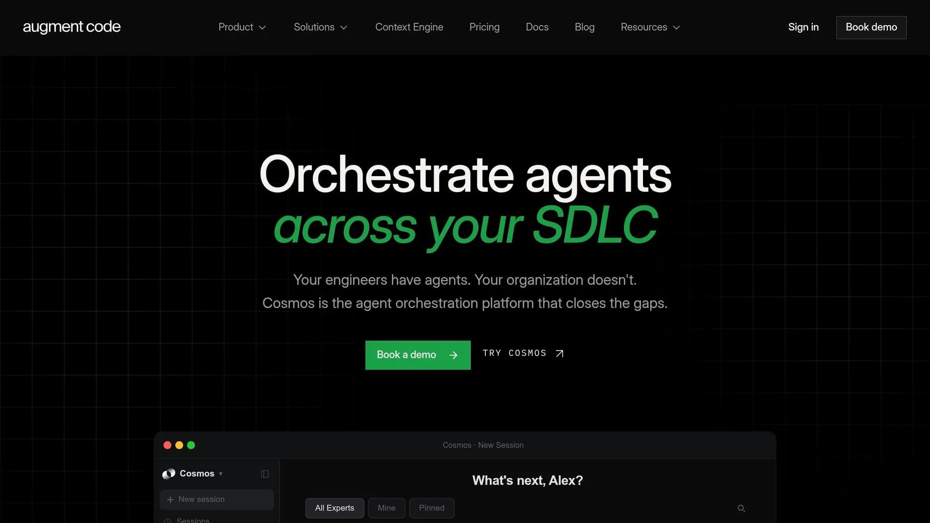Click the yellow minimize dot in Cosmos window
Screen dimensions: 930x523
pos(179,445)
